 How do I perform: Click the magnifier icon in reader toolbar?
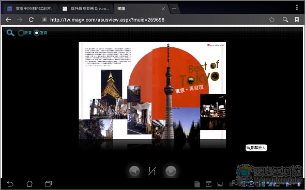pyautogui.click(x=10, y=33)
